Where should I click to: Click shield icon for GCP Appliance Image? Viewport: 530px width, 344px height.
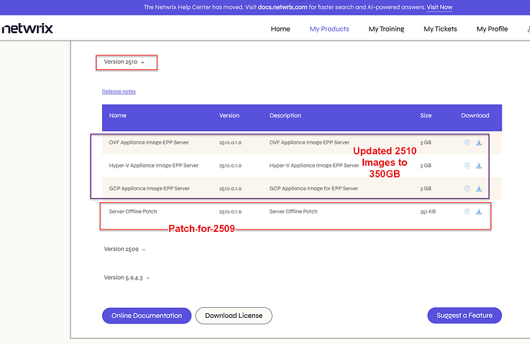click(x=467, y=188)
